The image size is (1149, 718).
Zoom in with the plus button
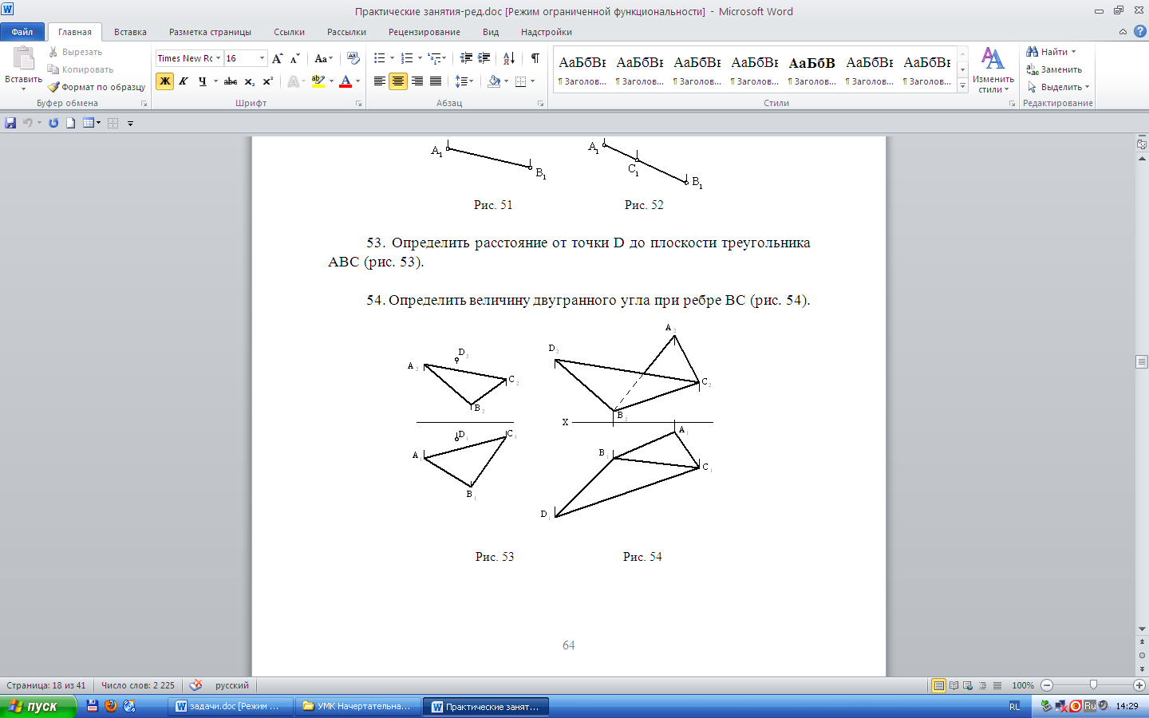pos(1139,685)
